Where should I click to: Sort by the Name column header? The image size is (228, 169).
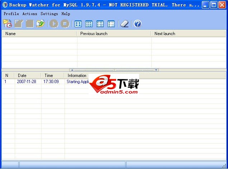coord(39,34)
